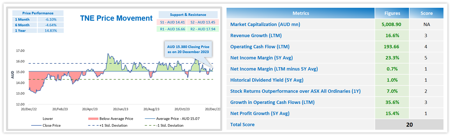
Task: Click the "Score" column header
Action: coord(426,13)
